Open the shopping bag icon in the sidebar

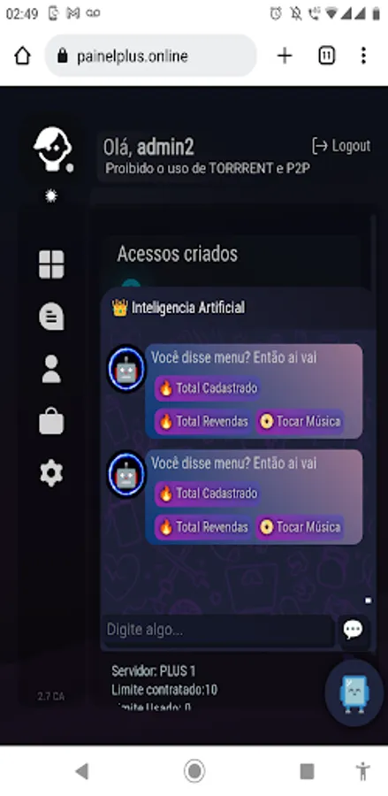tap(51, 421)
